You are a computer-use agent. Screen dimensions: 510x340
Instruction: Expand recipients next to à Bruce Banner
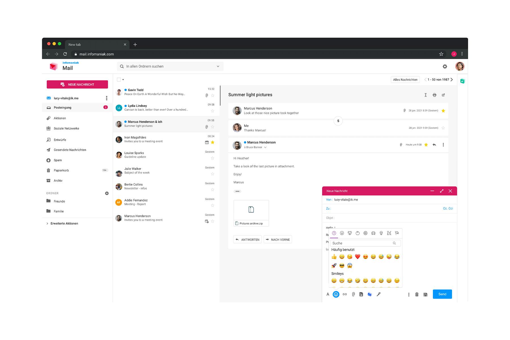click(265, 147)
